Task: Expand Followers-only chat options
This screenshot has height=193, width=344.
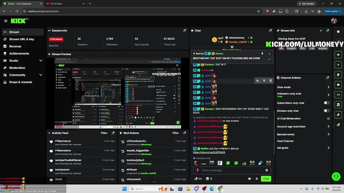Action: pos(328,95)
